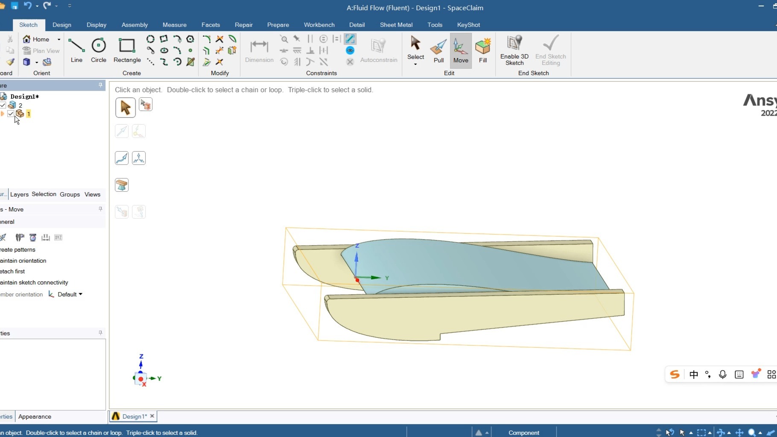This screenshot has height=437, width=777.
Task: Pick the polygon sketch tool
Action: (x=190, y=39)
